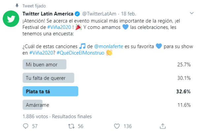The width and height of the screenshot is (198, 131).
Task: Like the tweet with the heart icon
Action: (x=117, y=126)
